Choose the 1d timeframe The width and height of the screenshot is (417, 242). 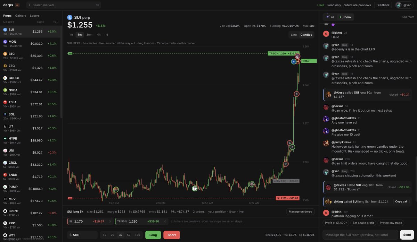[x=107, y=35]
